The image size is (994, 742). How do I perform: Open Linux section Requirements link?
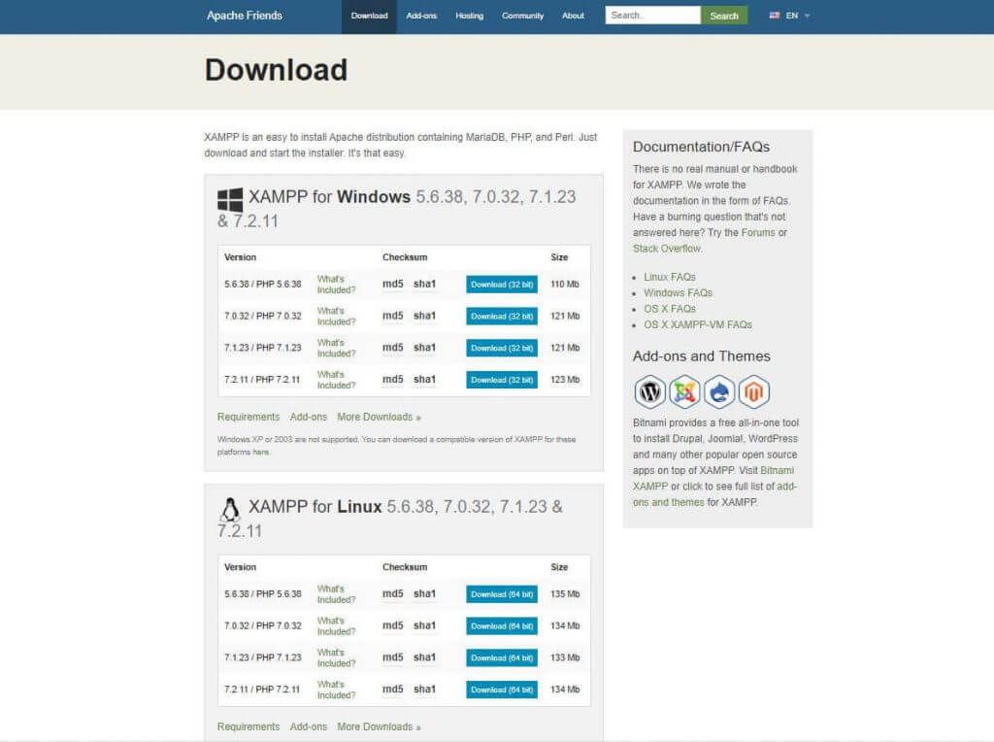coord(248,726)
